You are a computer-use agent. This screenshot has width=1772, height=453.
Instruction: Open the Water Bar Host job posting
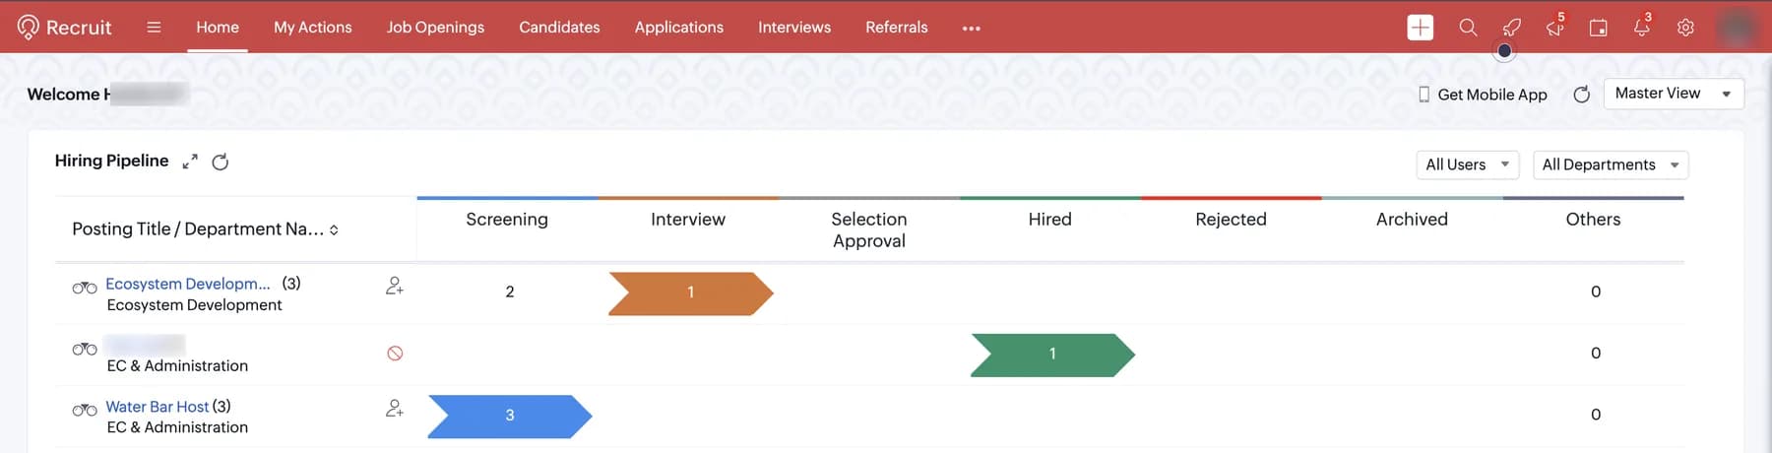click(158, 407)
